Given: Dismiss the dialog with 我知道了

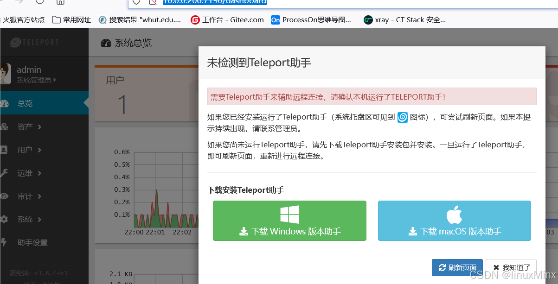Looking at the screenshot, I should coord(511,267).
